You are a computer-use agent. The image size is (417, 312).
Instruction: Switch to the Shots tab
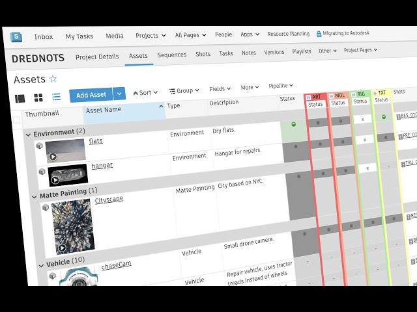203,54
